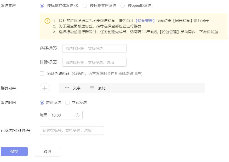
Task: Choose 按openID发送 sending mode
Action: click(x=123, y=6)
